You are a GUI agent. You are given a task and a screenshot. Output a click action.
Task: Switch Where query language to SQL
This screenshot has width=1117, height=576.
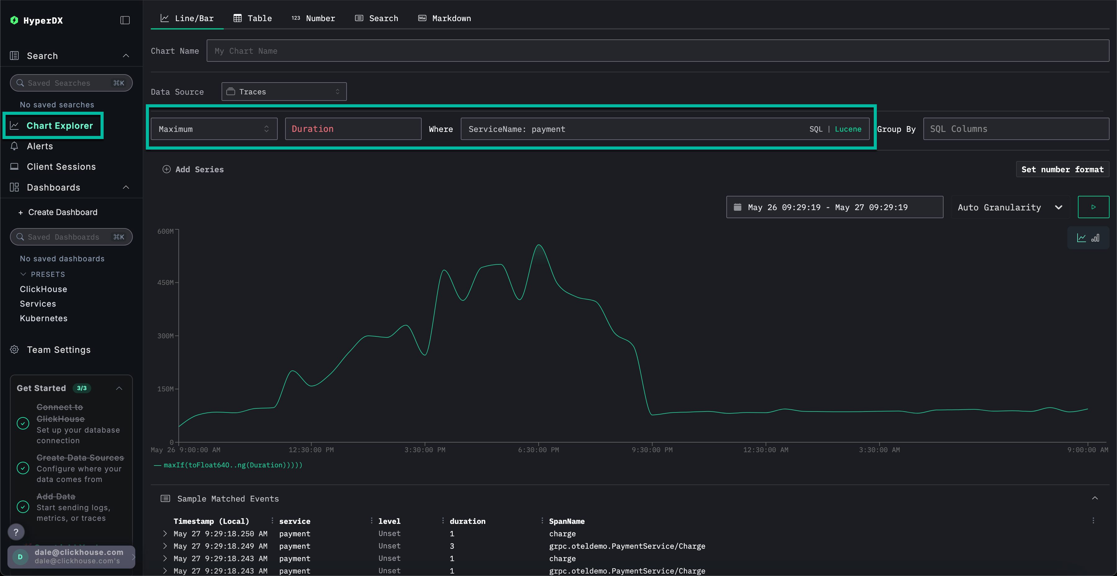pyautogui.click(x=816, y=129)
